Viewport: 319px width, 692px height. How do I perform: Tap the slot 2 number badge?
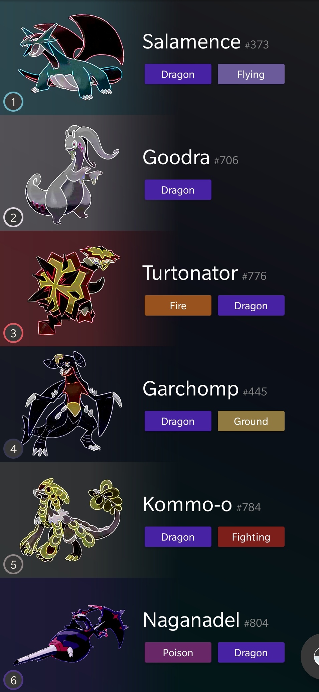click(x=13, y=217)
